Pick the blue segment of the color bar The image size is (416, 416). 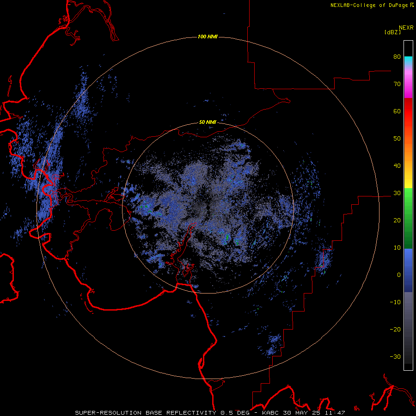click(408, 270)
